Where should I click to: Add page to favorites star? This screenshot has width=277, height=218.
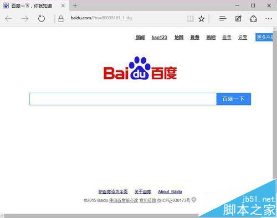pyautogui.click(x=201, y=19)
